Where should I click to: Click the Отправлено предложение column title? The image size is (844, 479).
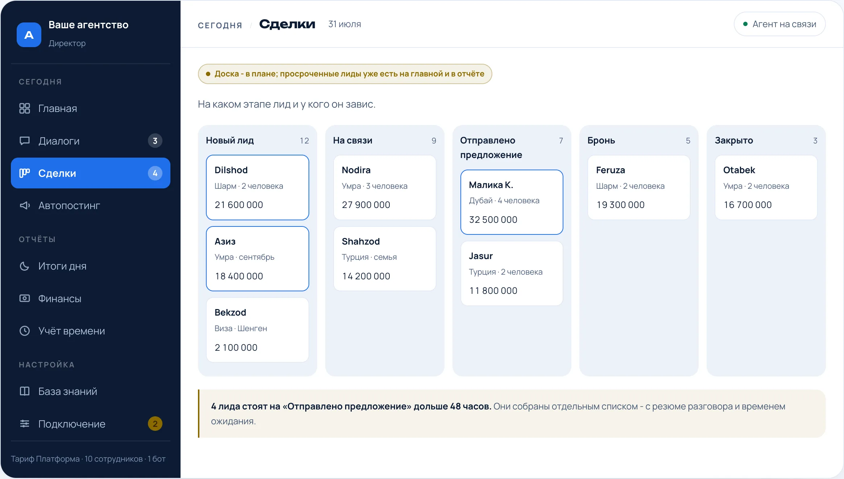tap(491, 147)
